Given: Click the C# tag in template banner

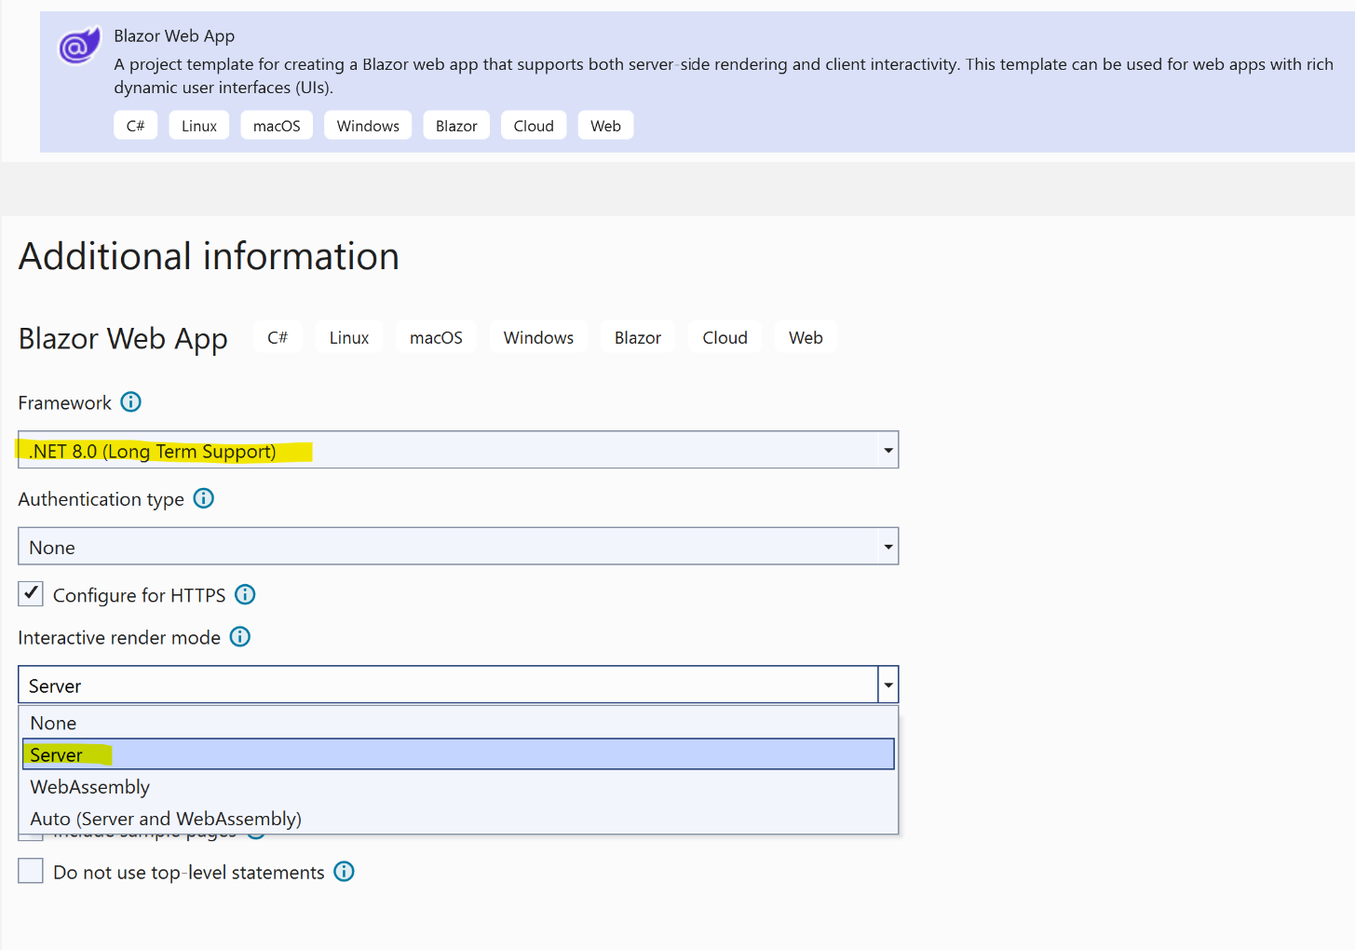Looking at the screenshot, I should tap(136, 126).
